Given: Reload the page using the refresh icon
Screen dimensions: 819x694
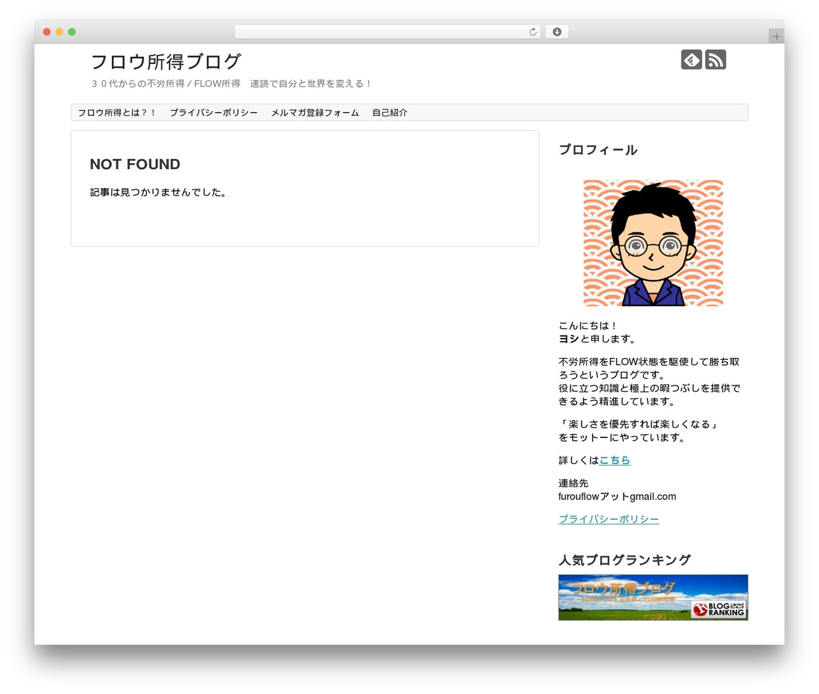Looking at the screenshot, I should pos(532,32).
